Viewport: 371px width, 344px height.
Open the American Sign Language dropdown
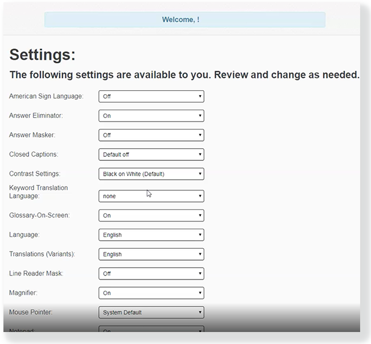(151, 96)
